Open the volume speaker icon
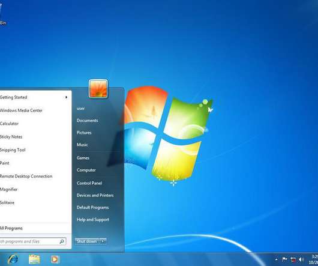The image size is (318, 266). [x=301, y=259]
